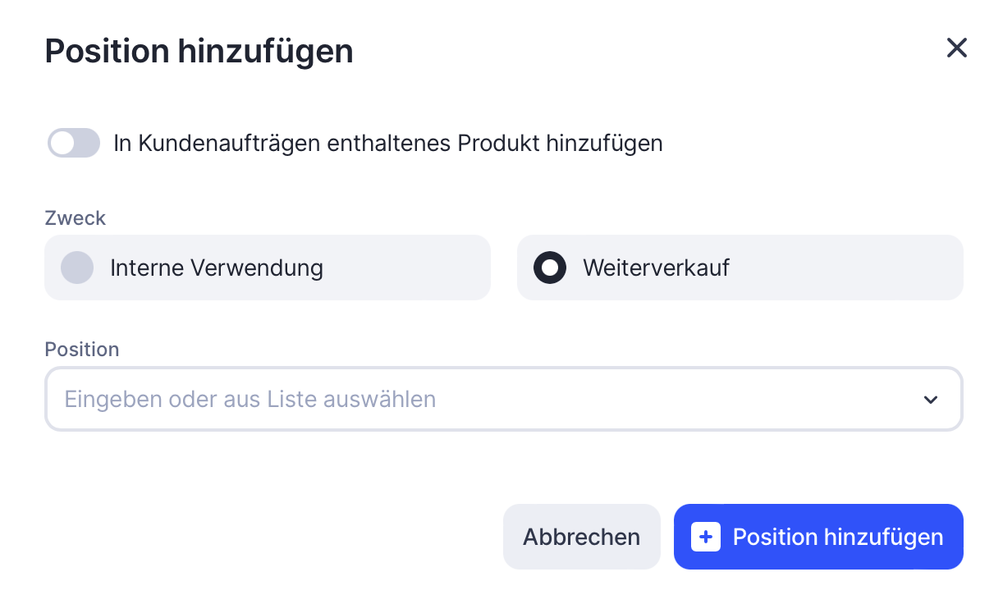Click the plus icon in the add button
1003x604 pixels.
706,538
